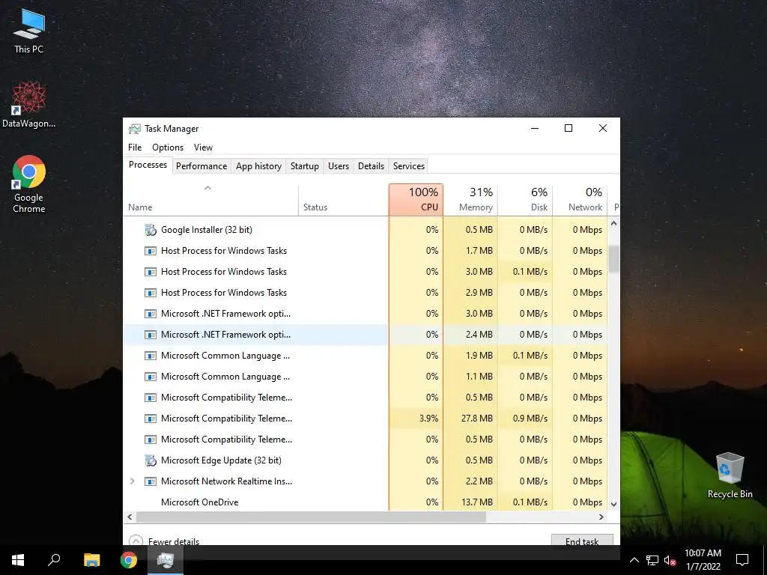Viewport: 767px width, 575px height.
Task: Open the notification center icon
Action: pyautogui.click(x=742, y=560)
